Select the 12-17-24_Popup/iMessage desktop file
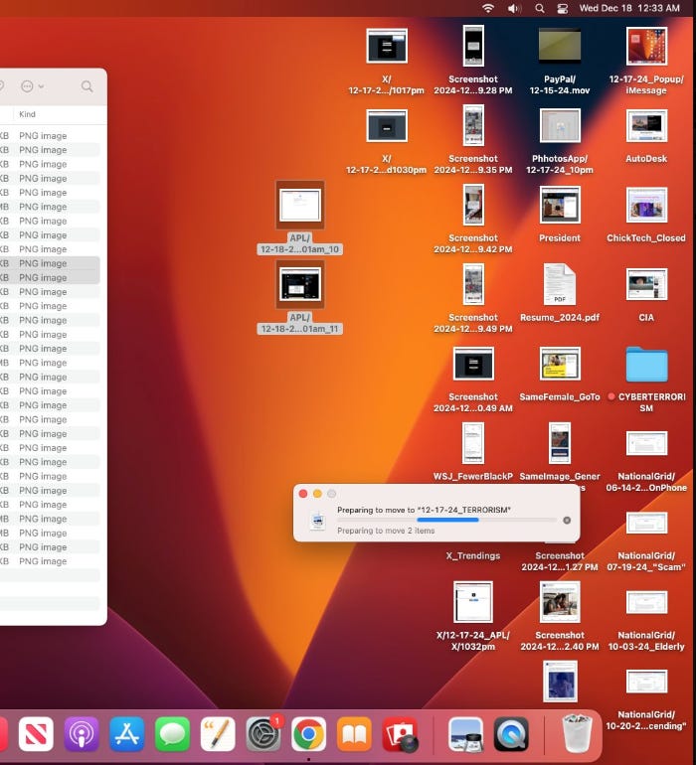Screen dimensions: 696x765 point(646,46)
